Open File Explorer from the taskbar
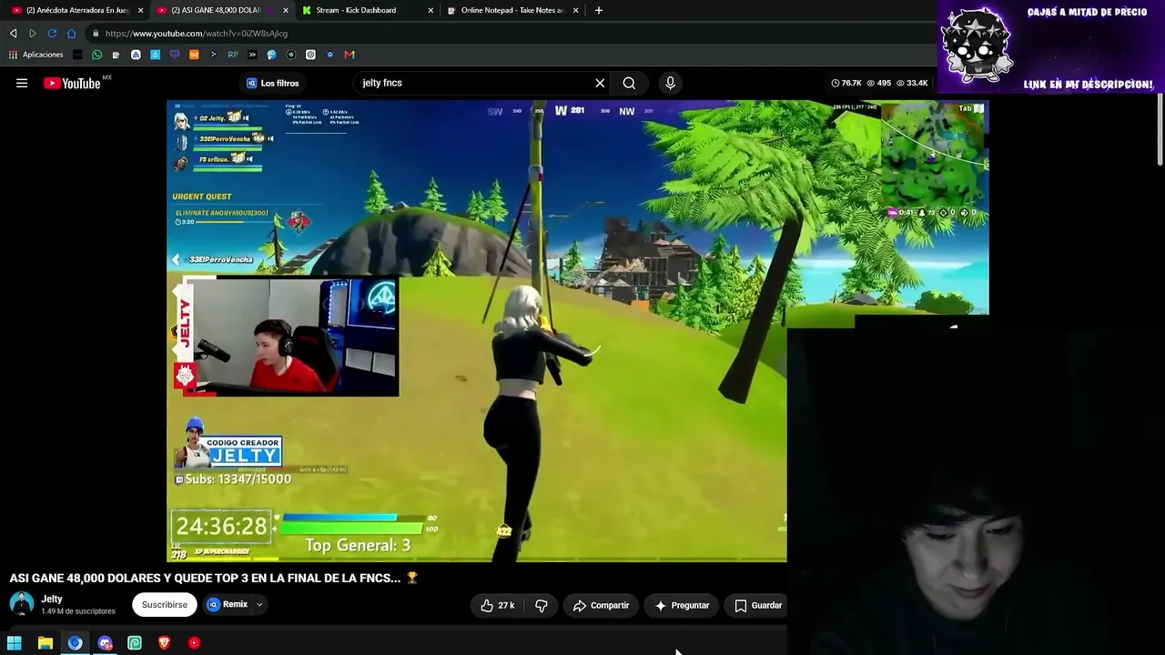The image size is (1165, 655). pyautogui.click(x=45, y=643)
